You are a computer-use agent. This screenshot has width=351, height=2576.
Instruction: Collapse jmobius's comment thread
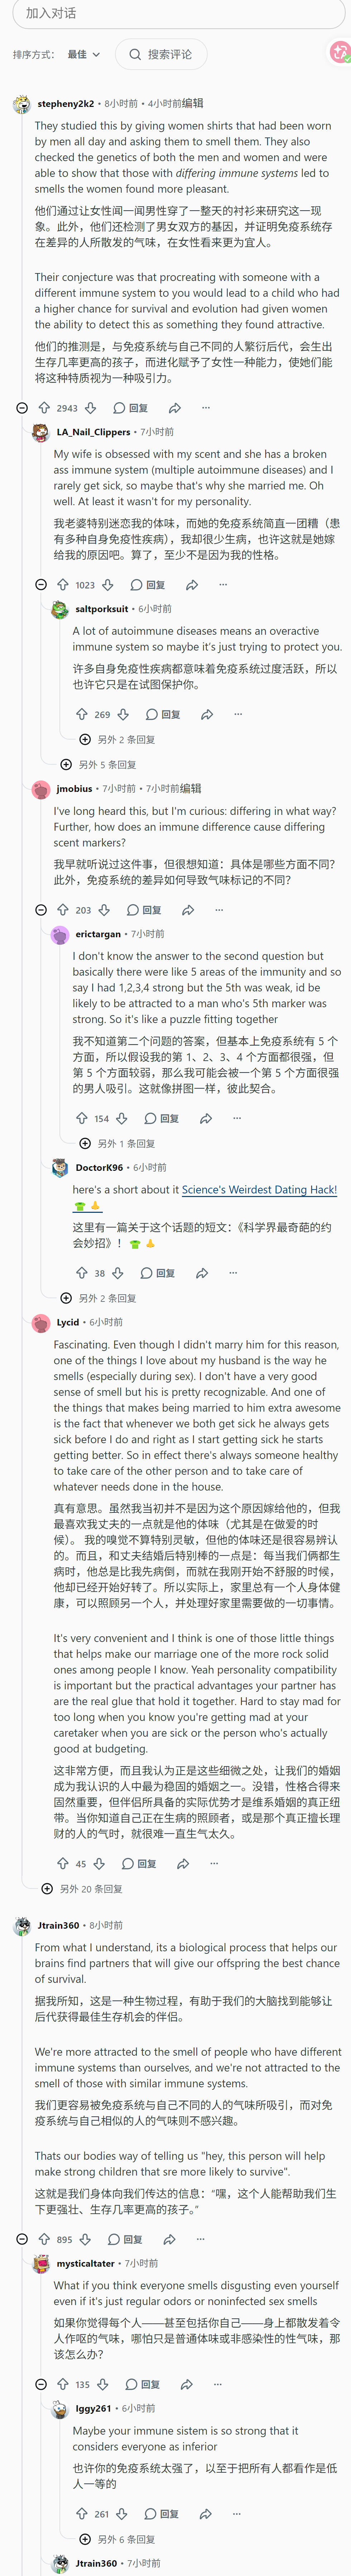coord(41,910)
